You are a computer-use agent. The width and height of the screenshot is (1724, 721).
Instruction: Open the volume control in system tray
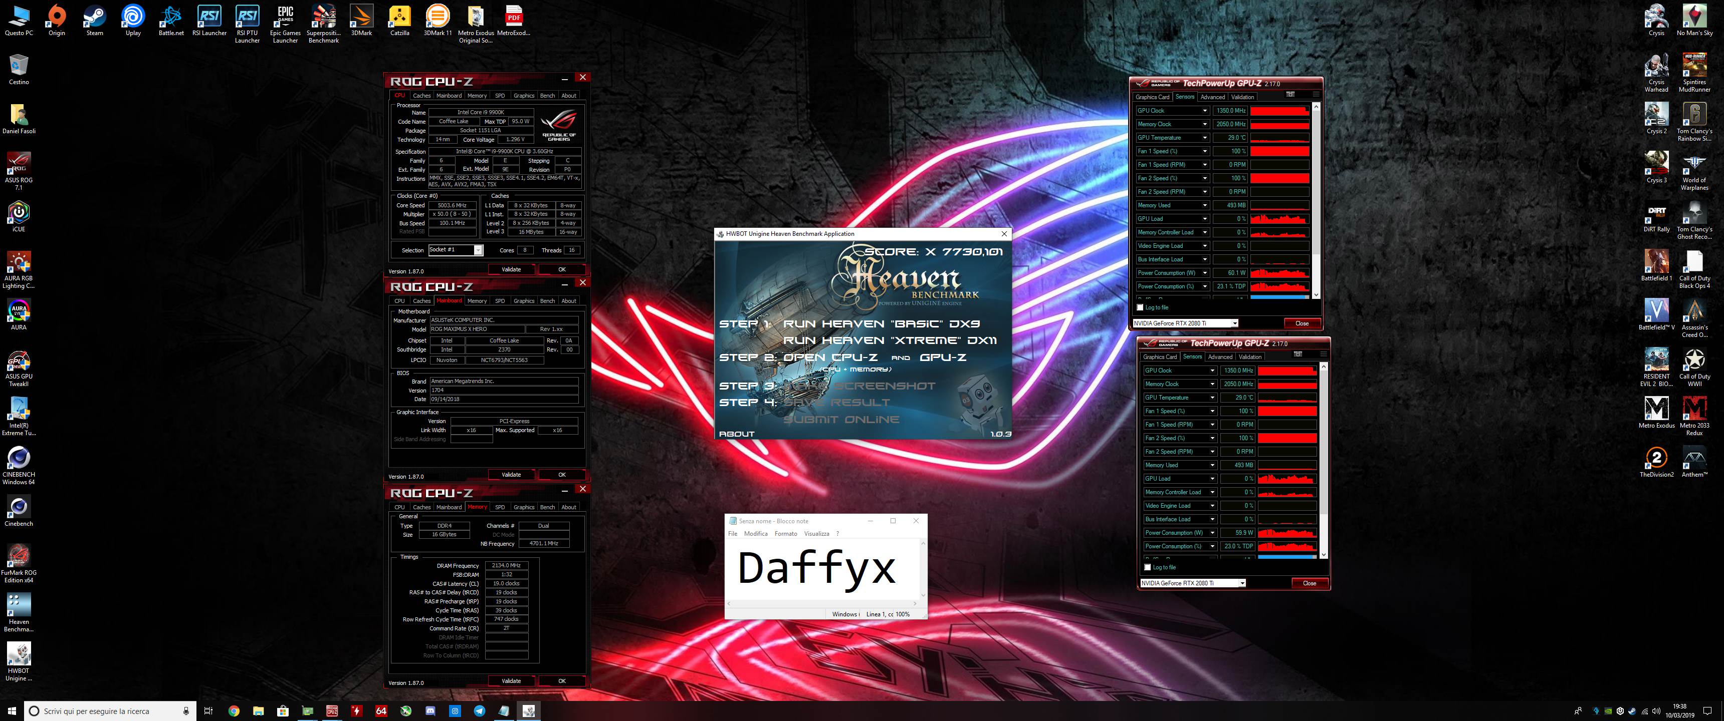(1656, 711)
